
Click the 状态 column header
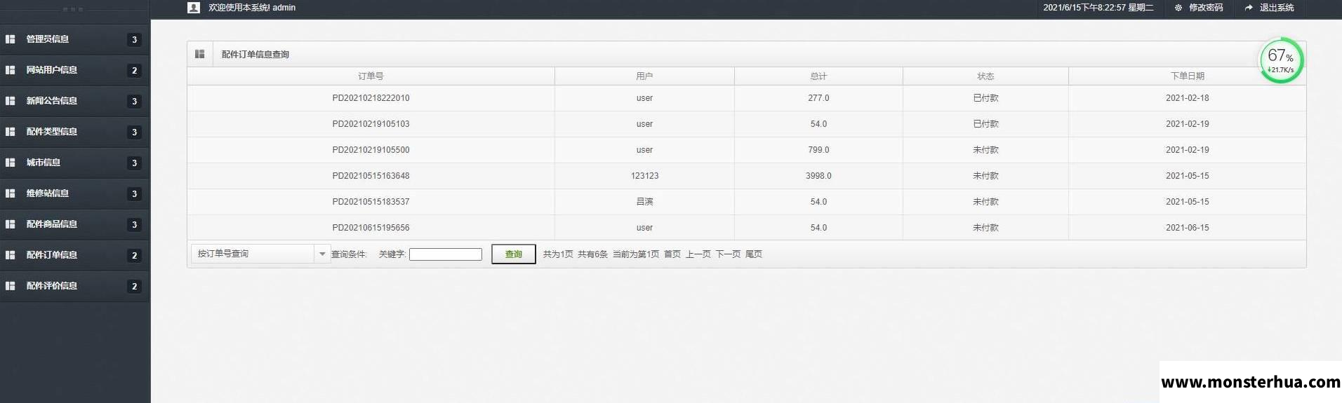click(x=985, y=76)
